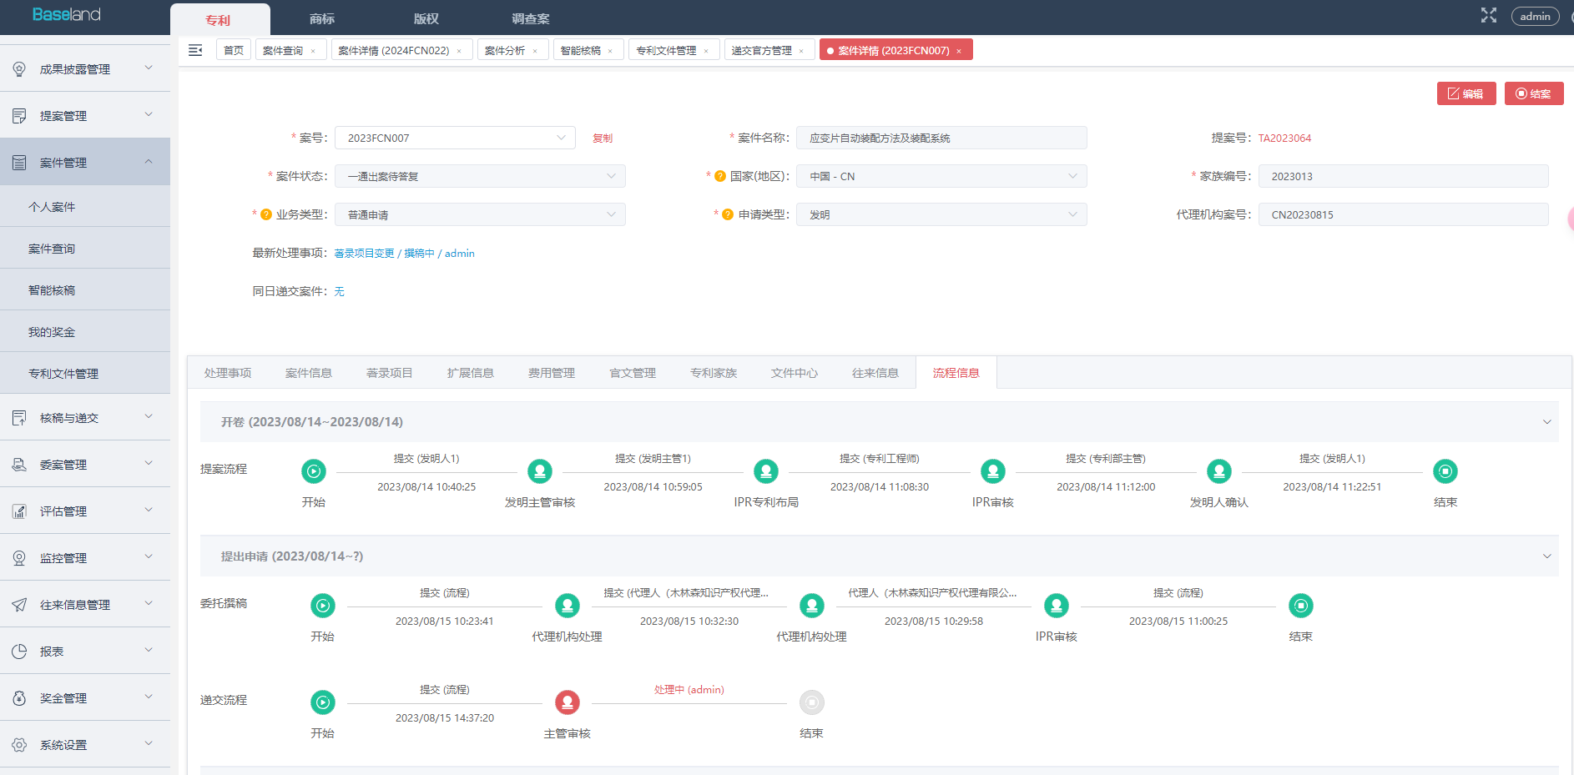Screen dimensions: 1574x775
Task: Click the red 编辑 button
Action: [1466, 93]
